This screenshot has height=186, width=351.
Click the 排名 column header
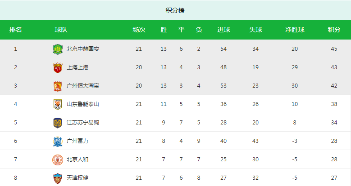15,30
